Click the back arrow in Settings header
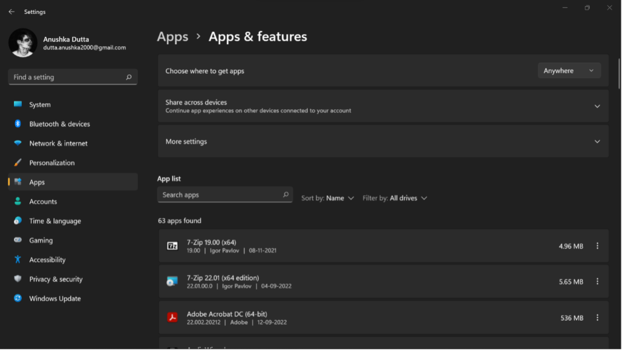Screen dimensions: 622x351 (x=11, y=12)
